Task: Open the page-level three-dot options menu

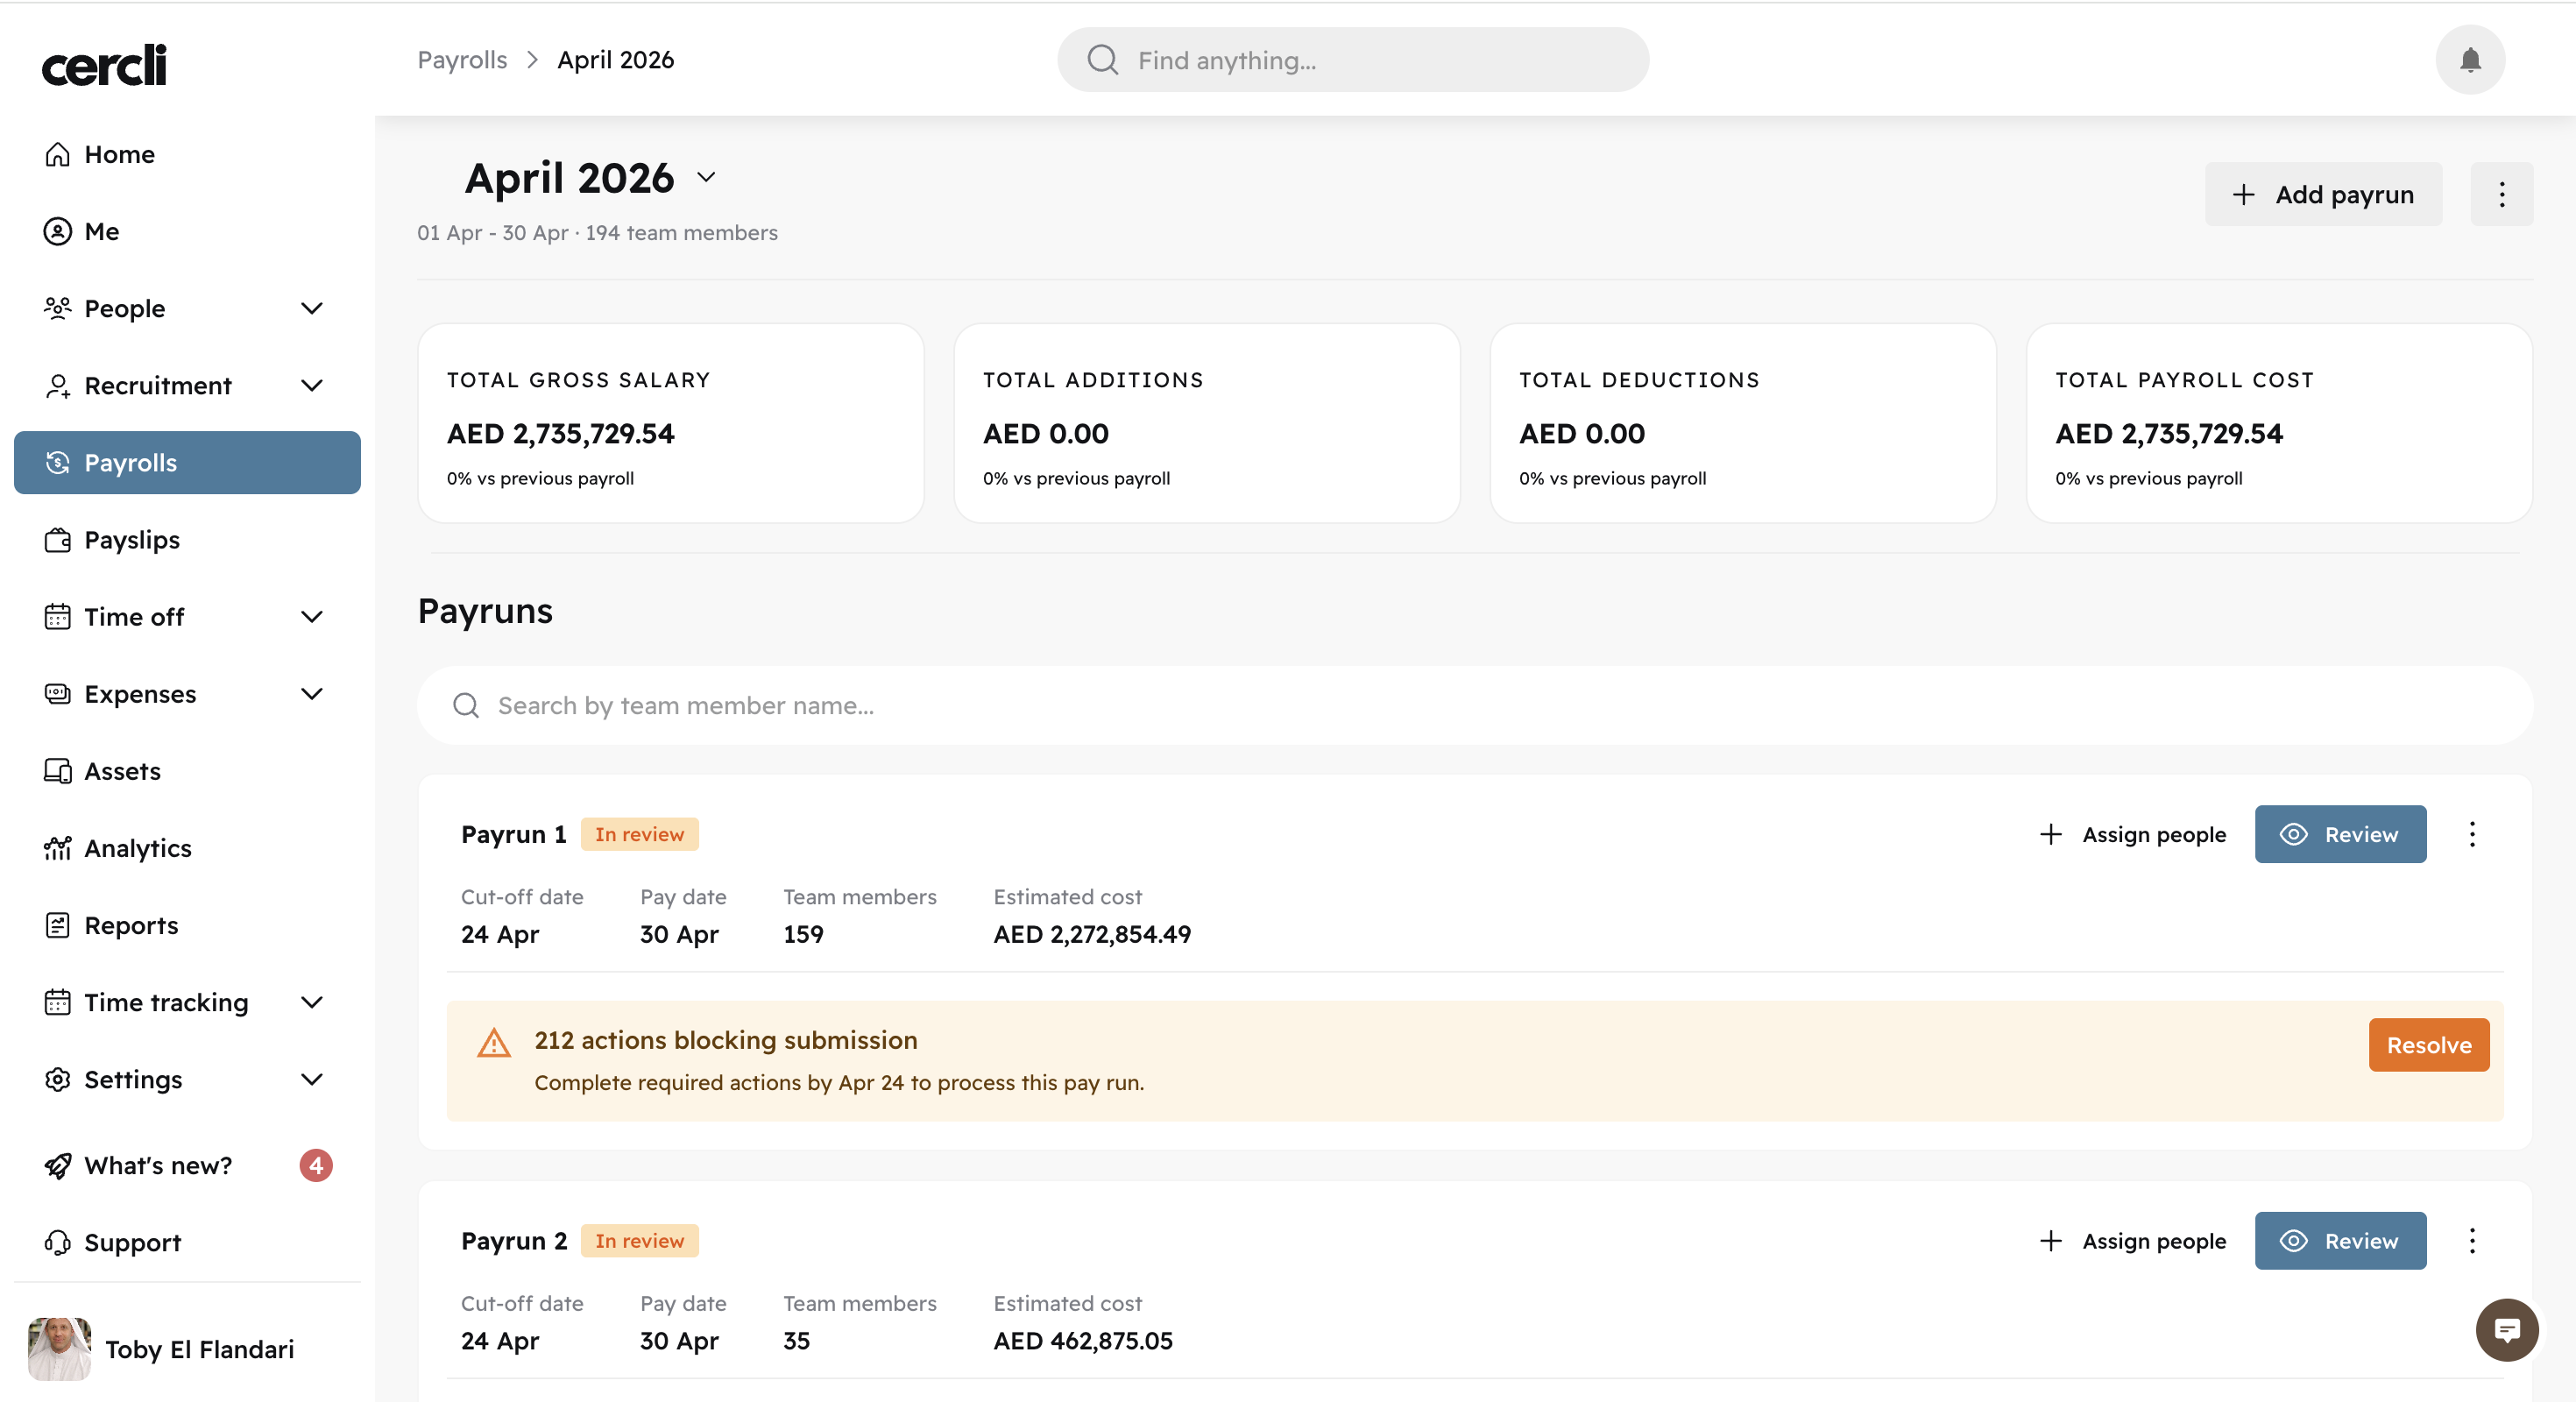Action: point(2501,194)
